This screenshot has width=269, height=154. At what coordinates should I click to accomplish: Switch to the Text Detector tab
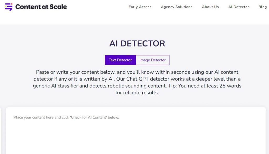(x=120, y=60)
